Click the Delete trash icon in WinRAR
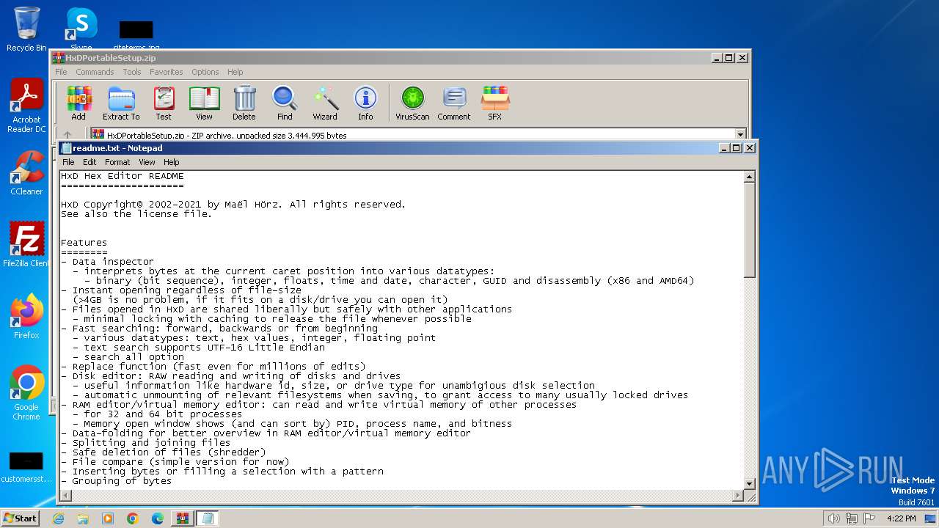The image size is (939, 528). 244,103
